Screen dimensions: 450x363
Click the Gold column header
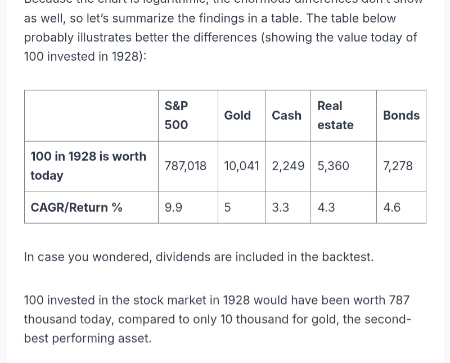237,115
